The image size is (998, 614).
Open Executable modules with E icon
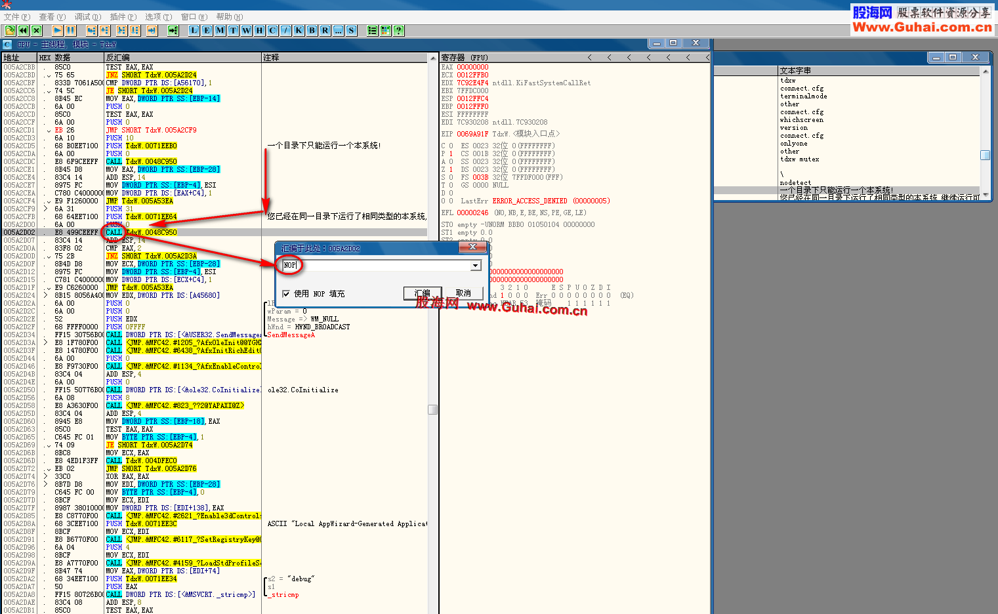click(207, 30)
